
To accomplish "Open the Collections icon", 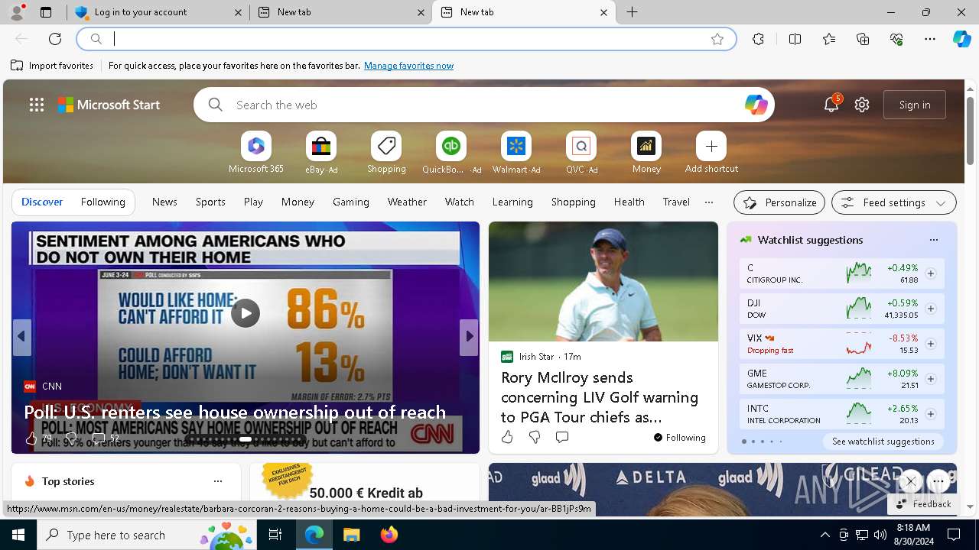I will coord(863,39).
